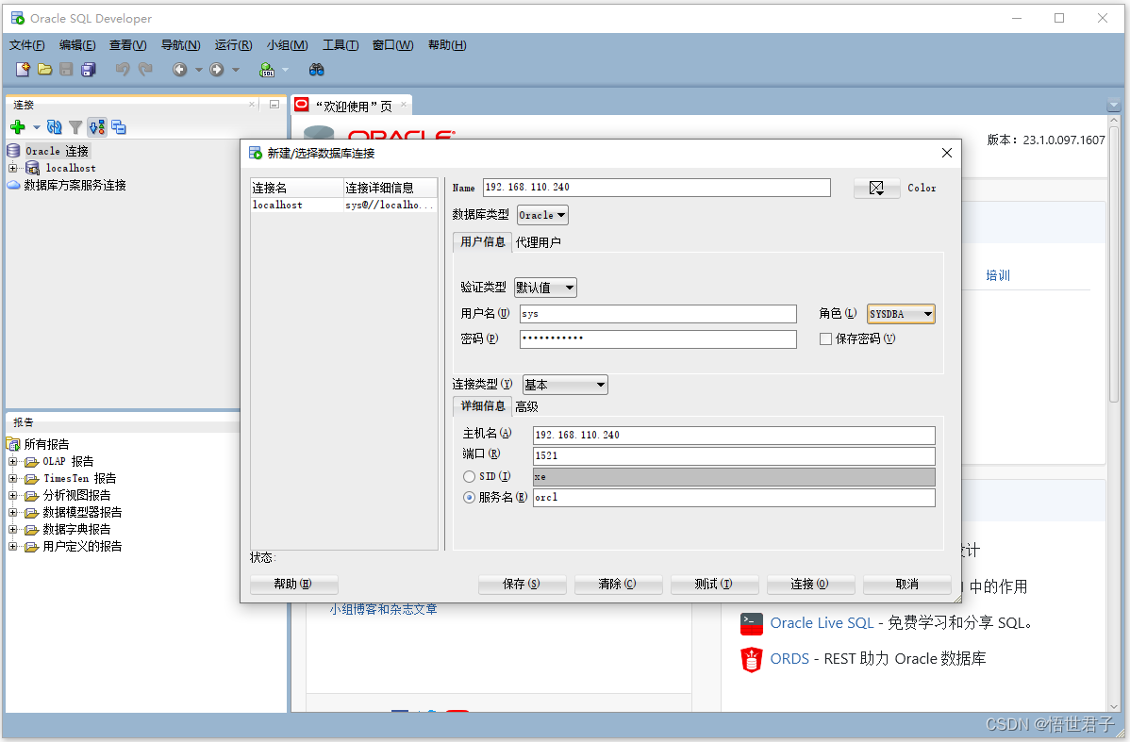Expand the TimesTen 报告 tree node

point(12,478)
